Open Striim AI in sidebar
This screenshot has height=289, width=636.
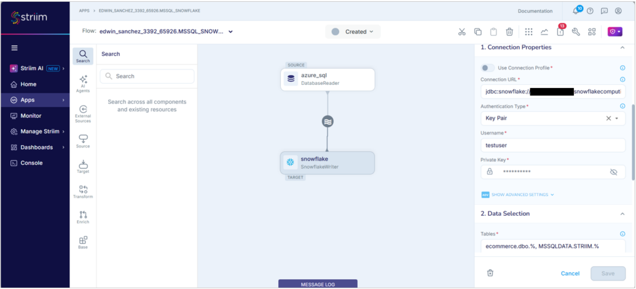35,68
